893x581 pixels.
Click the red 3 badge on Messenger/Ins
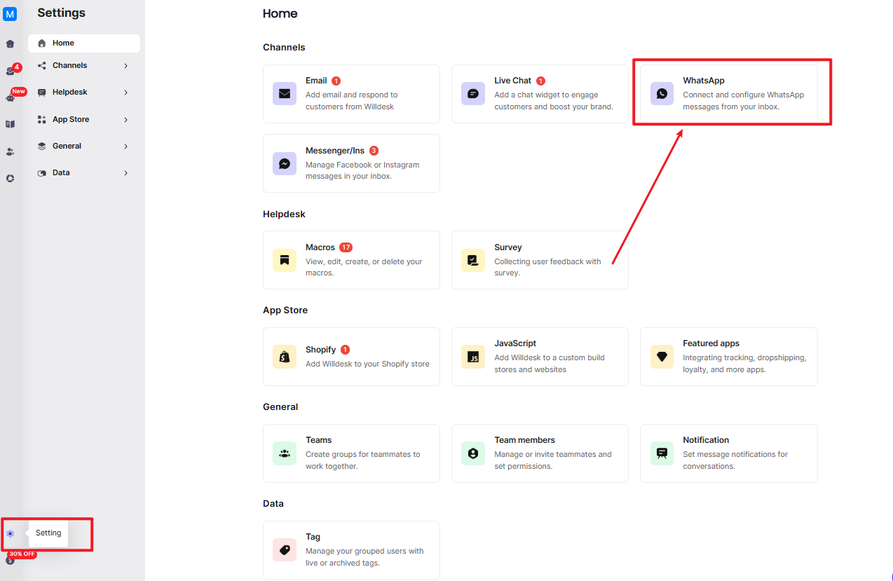coord(374,151)
